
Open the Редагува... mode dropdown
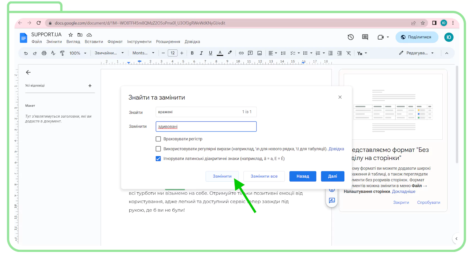416,53
